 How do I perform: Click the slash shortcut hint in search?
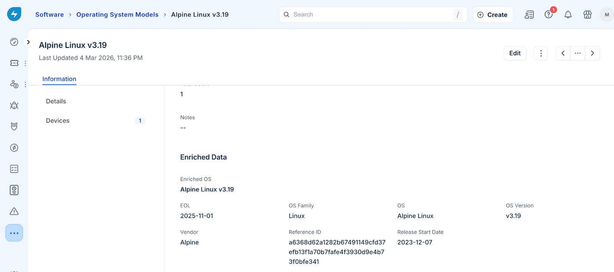[457, 15]
